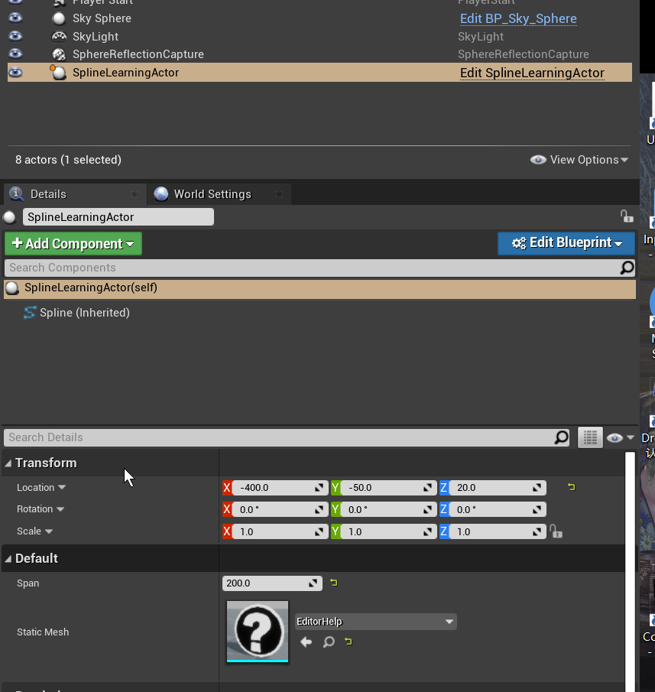Select Sky Sphere row in outliner

coord(319,18)
